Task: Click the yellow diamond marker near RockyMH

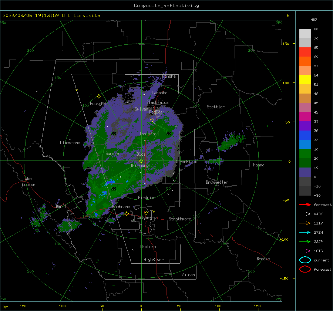Action: (99, 97)
